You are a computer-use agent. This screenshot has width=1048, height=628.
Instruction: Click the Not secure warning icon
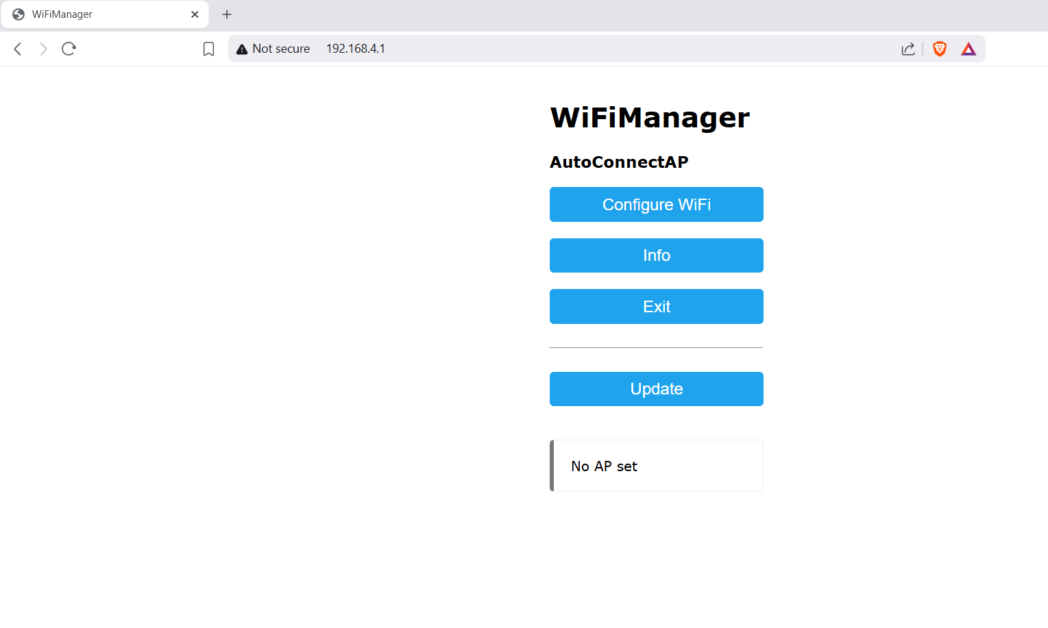click(x=242, y=49)
